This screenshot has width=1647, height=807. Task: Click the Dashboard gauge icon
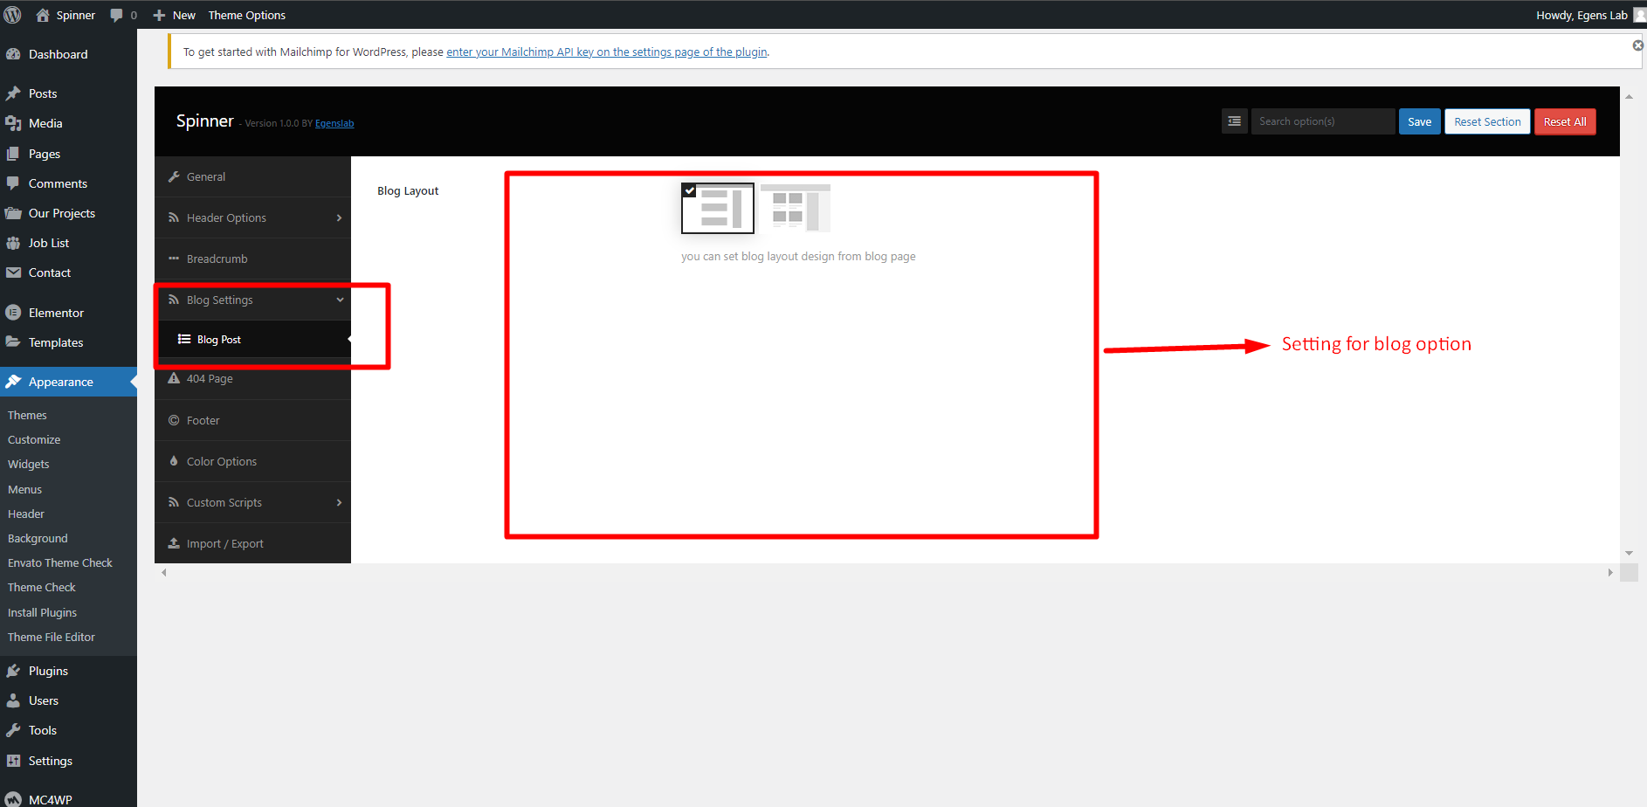point(13,54)
